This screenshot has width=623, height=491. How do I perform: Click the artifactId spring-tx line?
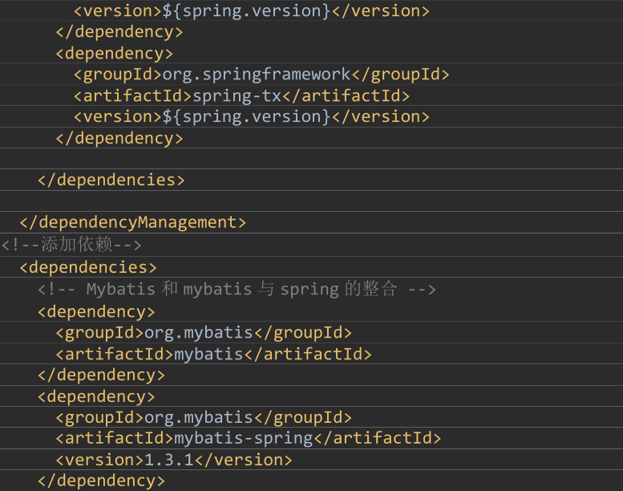241,95
